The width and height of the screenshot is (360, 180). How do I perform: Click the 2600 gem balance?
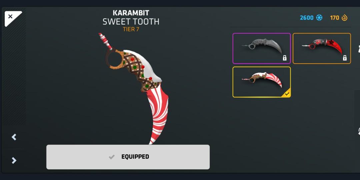click(307, 18)
